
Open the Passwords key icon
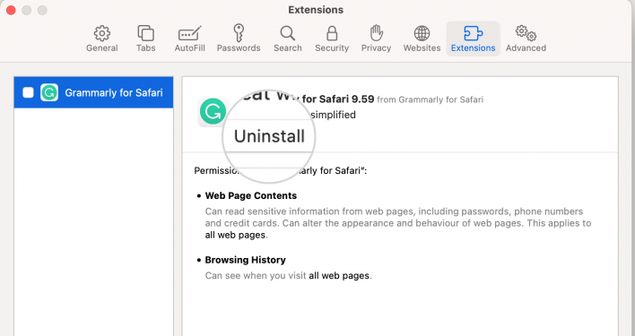(239, 33)
